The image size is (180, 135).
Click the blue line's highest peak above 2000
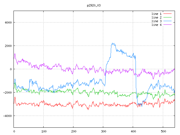point(112,43)
